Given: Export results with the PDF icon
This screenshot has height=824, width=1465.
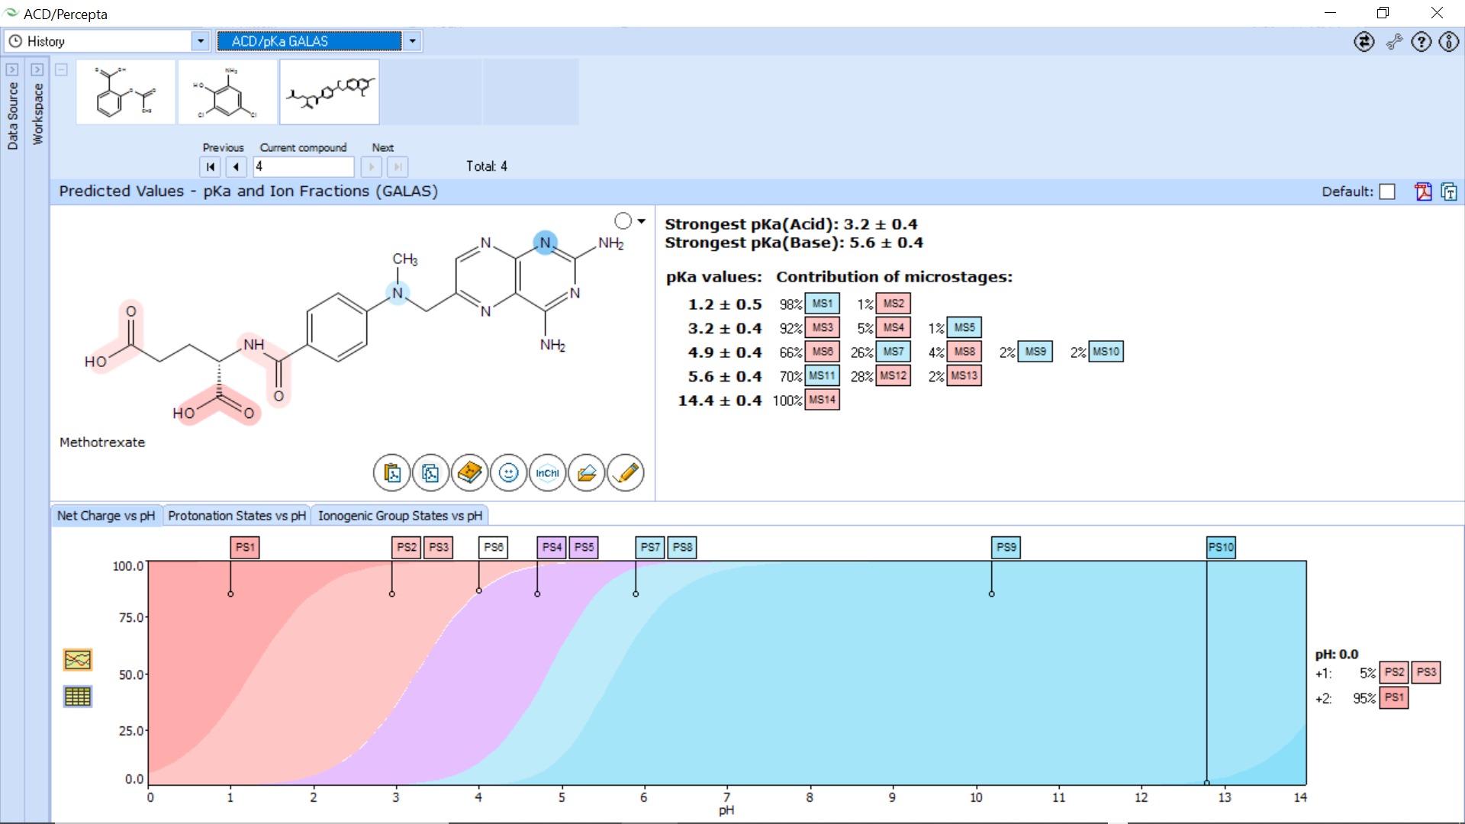Looking at the screenshot, I should point(1423,192).
